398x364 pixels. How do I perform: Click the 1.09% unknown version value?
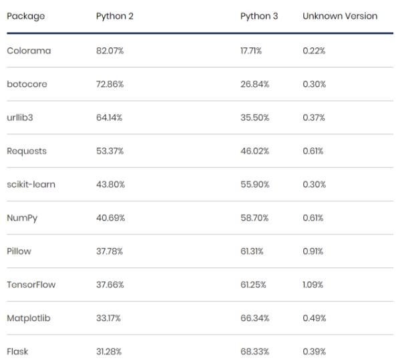click(313, 285)
